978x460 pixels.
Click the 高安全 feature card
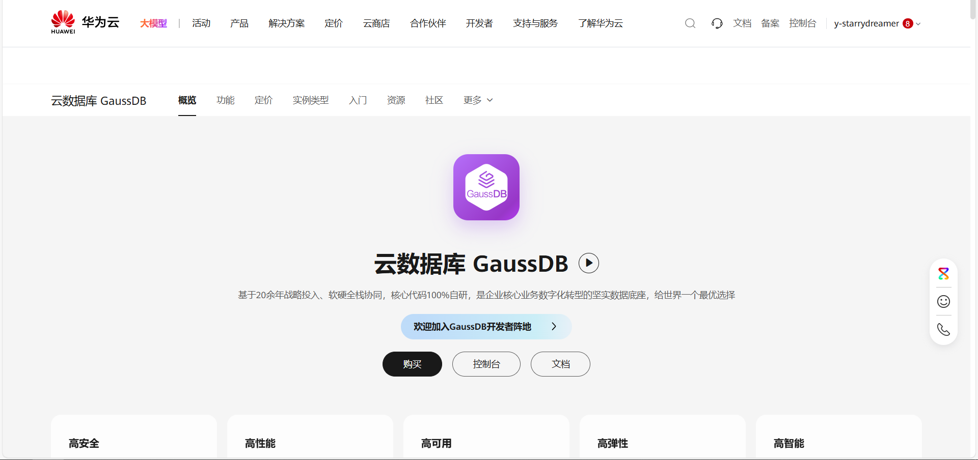pos(134,437)
